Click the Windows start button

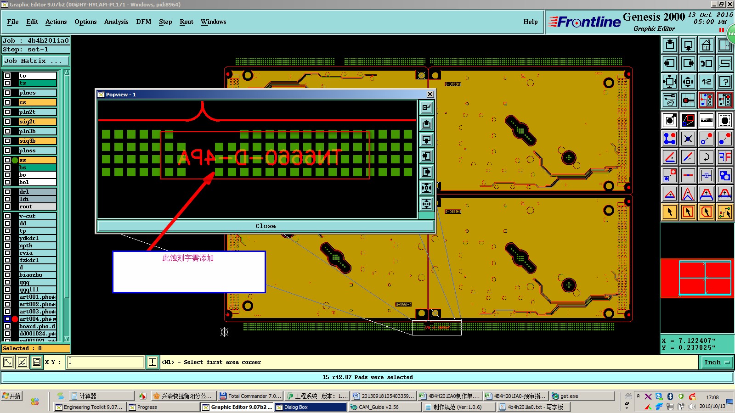(11, 396)
